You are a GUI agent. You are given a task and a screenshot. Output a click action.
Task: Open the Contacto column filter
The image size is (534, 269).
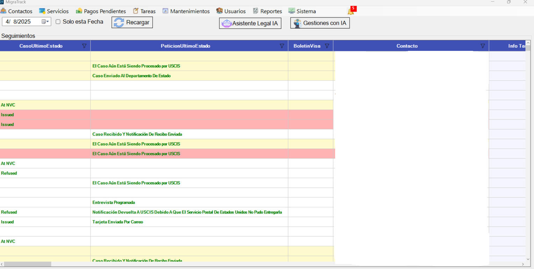pos(483,46)
